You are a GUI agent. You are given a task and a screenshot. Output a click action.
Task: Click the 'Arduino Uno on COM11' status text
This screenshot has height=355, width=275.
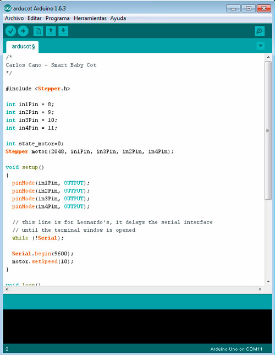point(237,349)
